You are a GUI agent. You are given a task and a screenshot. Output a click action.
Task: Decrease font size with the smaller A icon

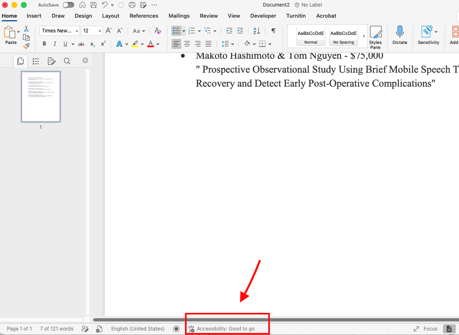[x=120, y=30]
